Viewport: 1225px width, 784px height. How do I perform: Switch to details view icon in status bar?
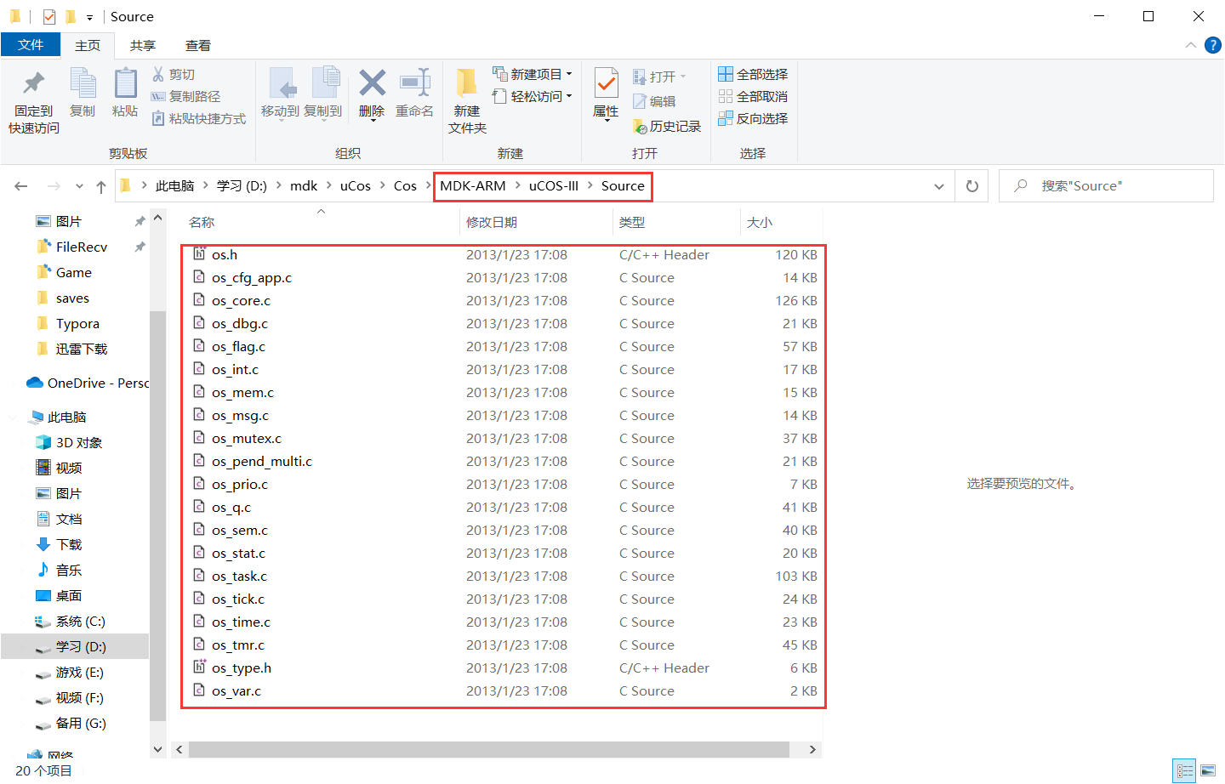(x=1184, y=771)
